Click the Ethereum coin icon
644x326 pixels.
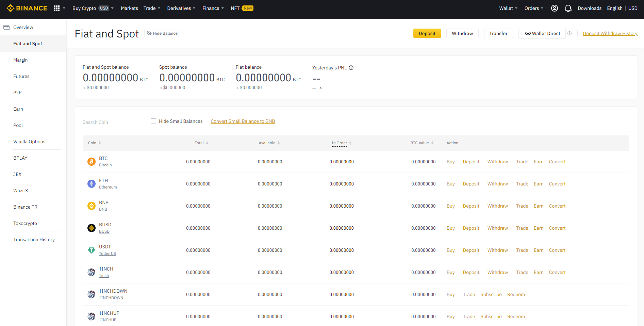[x=92, y=184]
